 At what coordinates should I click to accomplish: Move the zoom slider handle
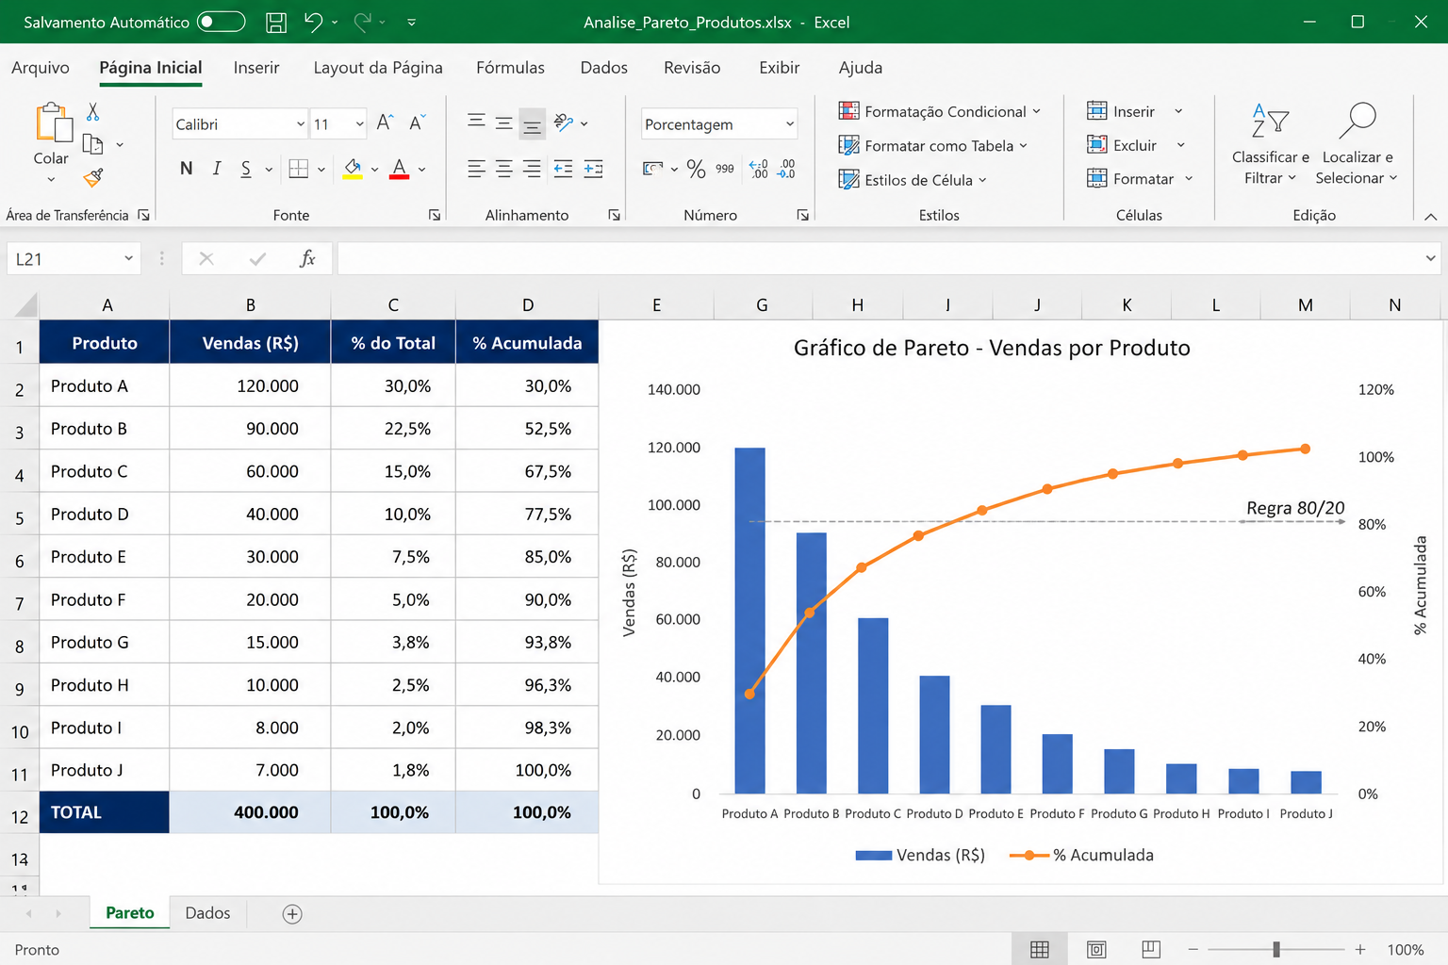pos(1276,949)
